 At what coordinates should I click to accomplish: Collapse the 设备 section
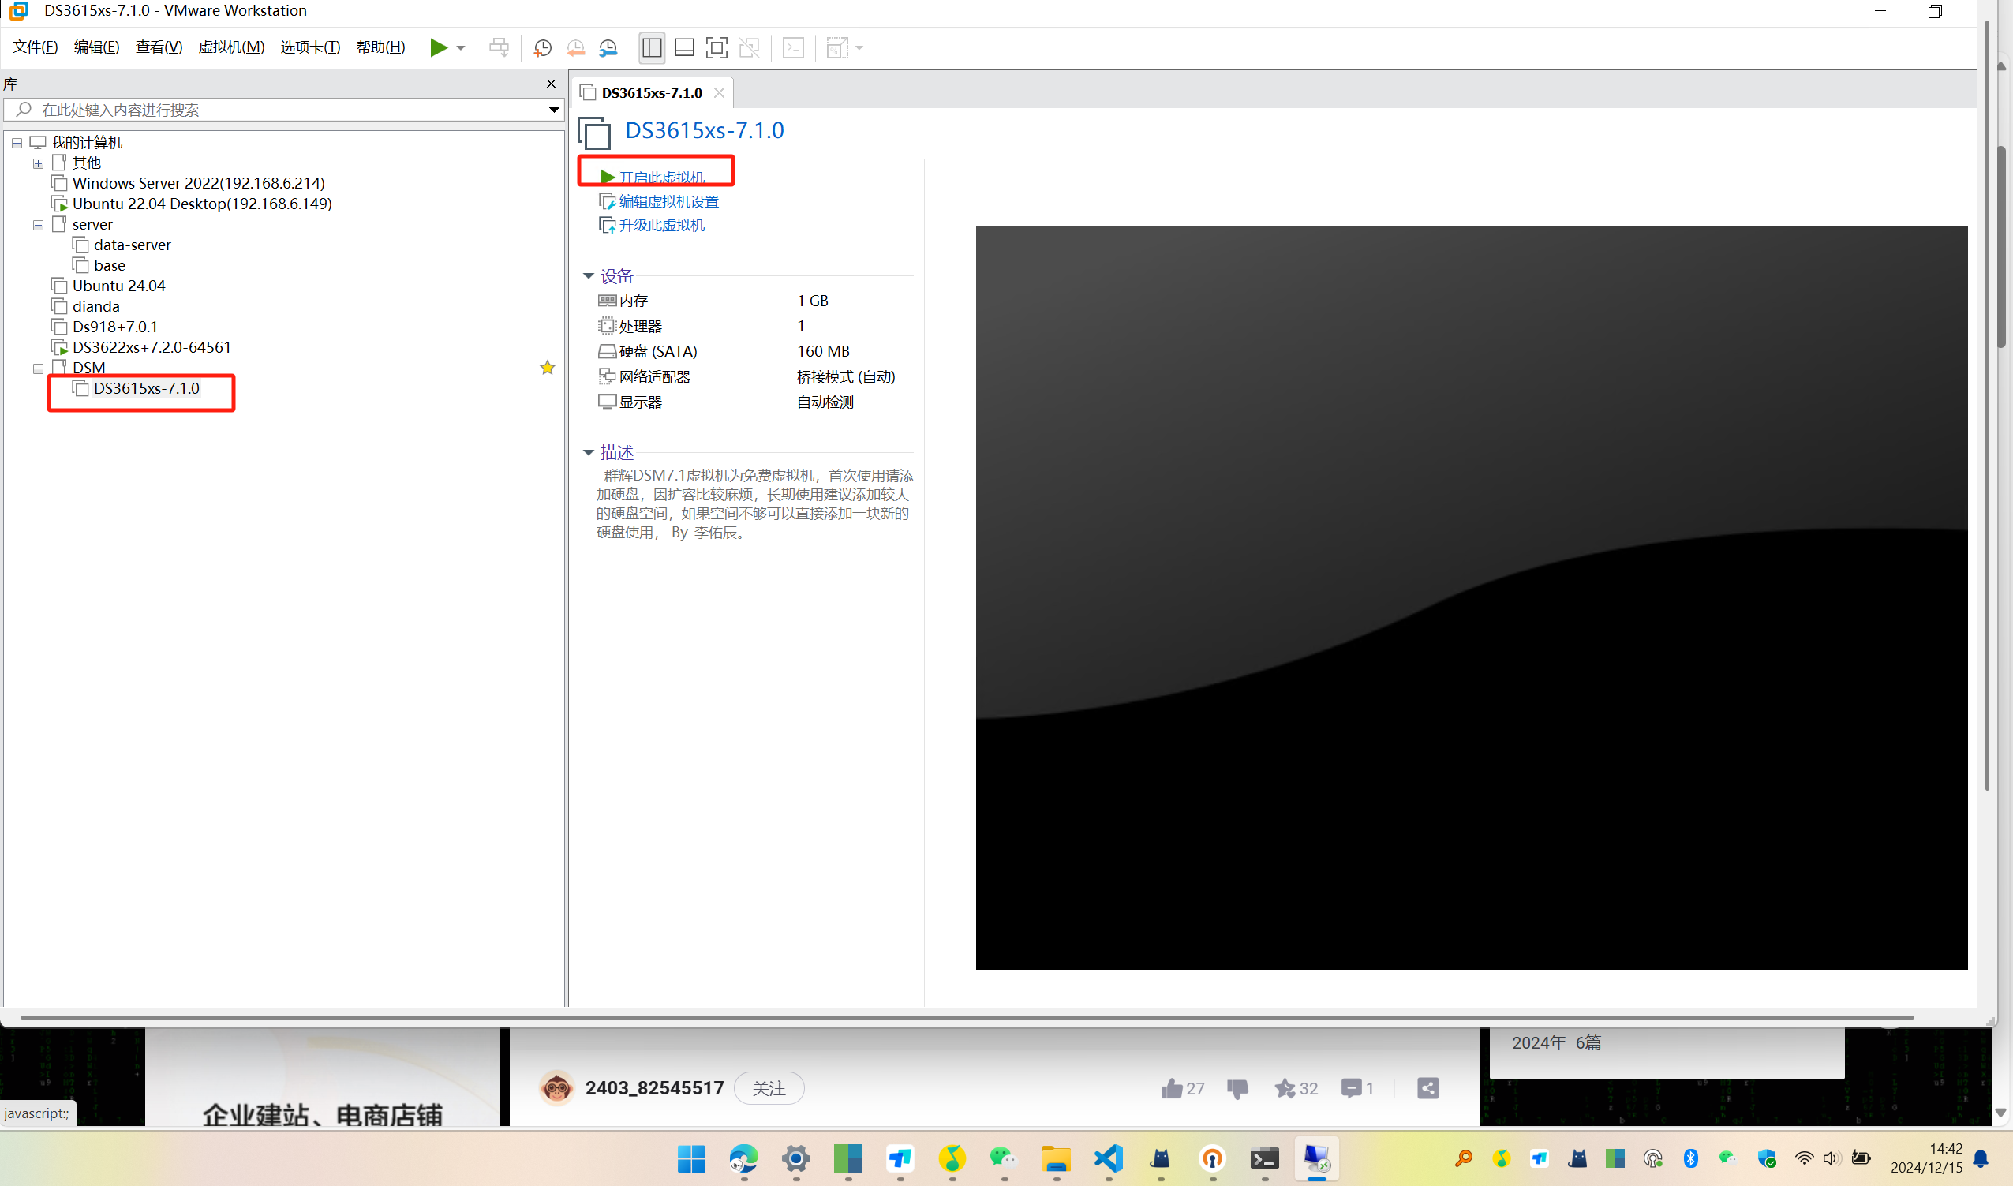point(589,275)
